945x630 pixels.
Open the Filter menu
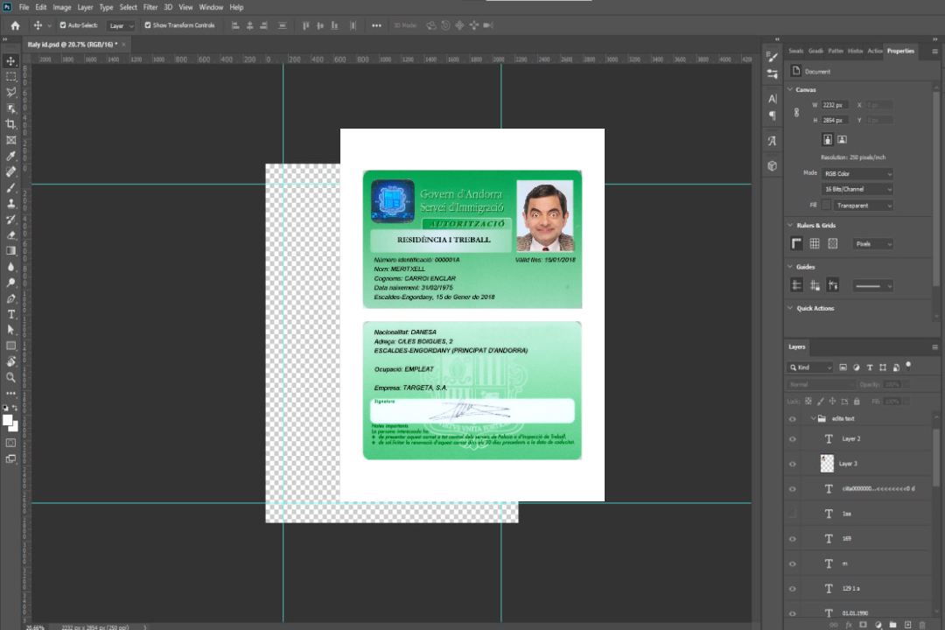tap(150, 7)
